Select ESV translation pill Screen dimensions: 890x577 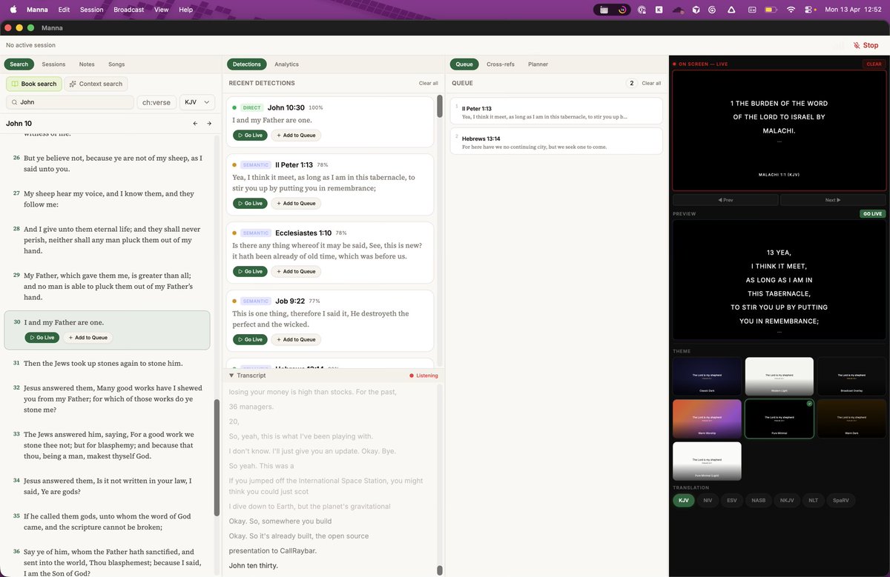732,501
